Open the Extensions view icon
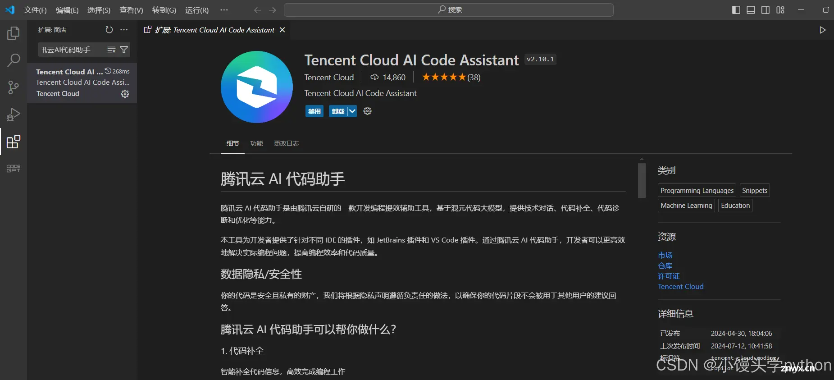 pyautogui.click(x=14, y=142)
